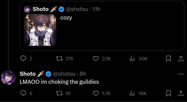Open @shxtou handle in quoted tweet
The height and width of the screenshot is (102, 187).
click(x=77, y=9)
